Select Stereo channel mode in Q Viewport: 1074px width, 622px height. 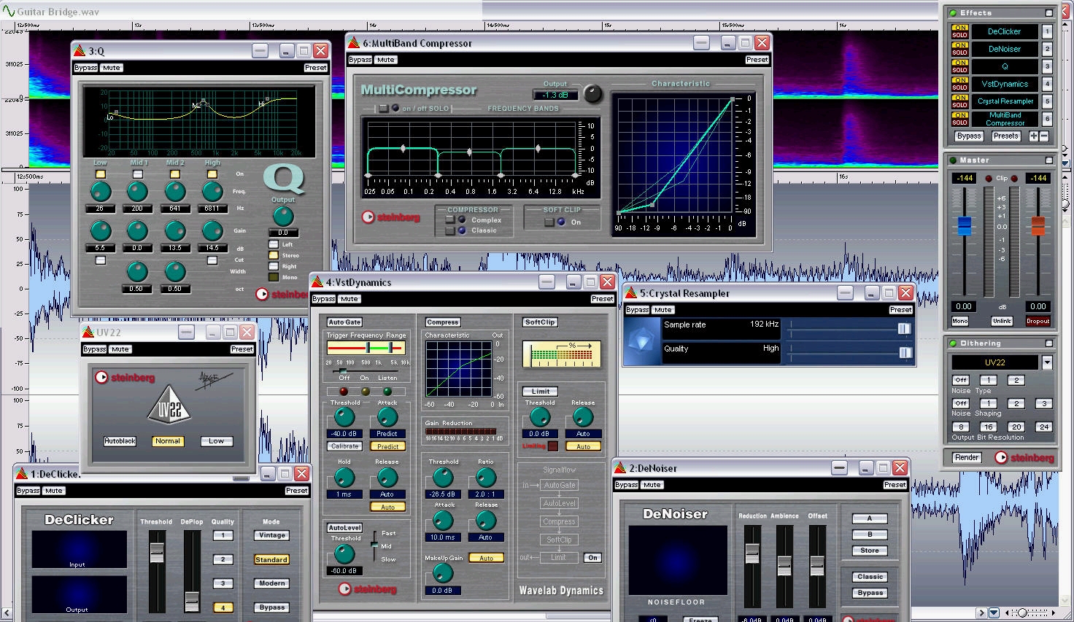tap(274, 255)
